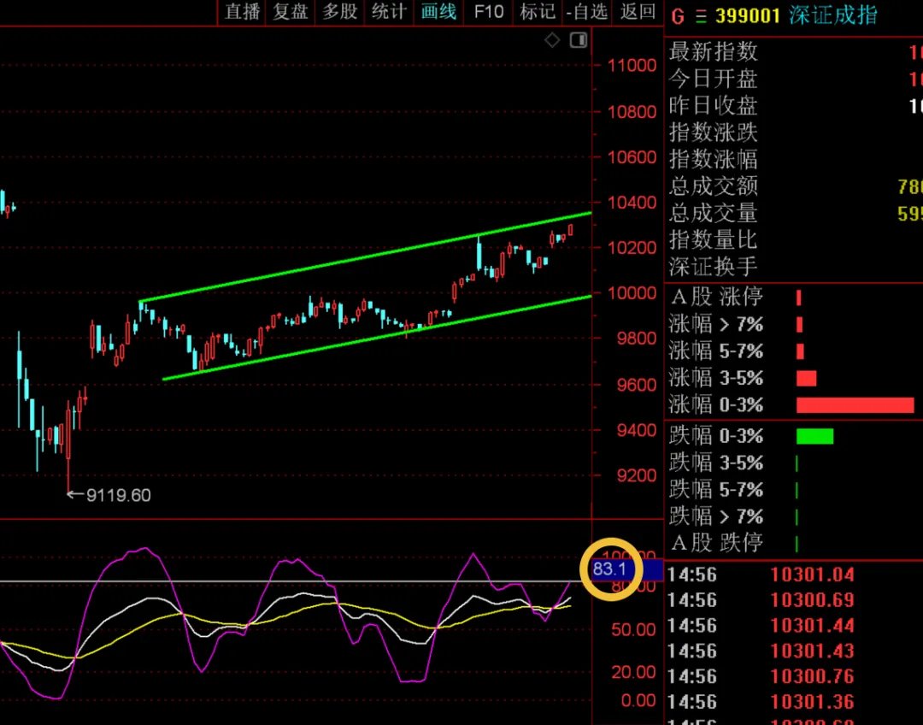This screenshot has width=923, height=725.
Task: Click the 11000 price axis label
Action: point(632,65)
